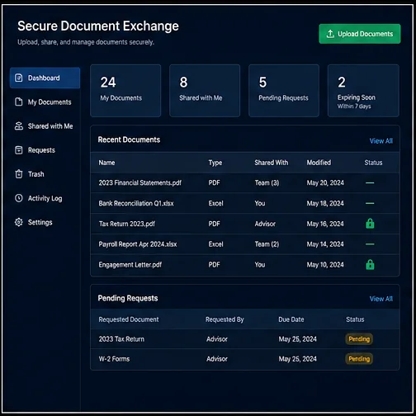Click due date for W-2 Forms request
Screen dimensions: 416x416
(x=297, y=359)
